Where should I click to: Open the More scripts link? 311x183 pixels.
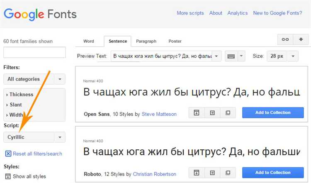coord(190,13)
